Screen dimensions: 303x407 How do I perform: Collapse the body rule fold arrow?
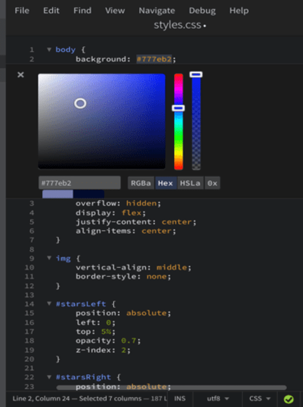pos(49,50)
